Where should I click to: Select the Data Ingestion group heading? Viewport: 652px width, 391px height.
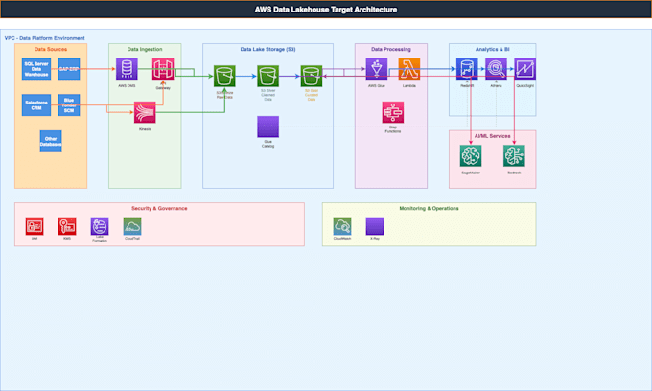(x=145, y=49)
